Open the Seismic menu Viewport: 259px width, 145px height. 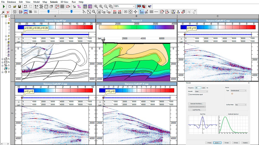pyautogui.click(x=54, y=2)
